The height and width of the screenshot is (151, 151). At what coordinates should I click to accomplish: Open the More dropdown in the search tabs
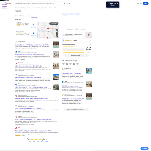click(50, 8)
